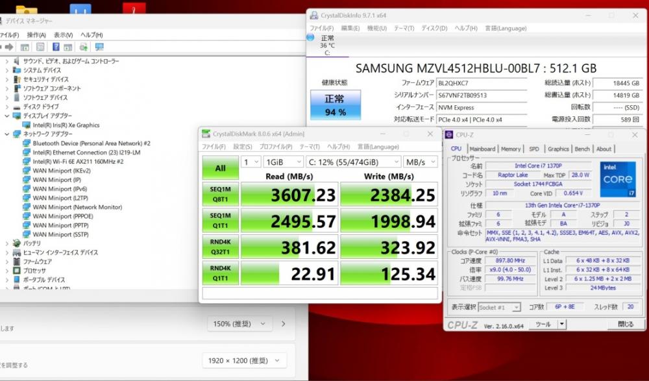The image size is (649, 381).
Task: Open ディスク(D) menu in CrystalDiskInfo
Action: (x=434, y=28)
